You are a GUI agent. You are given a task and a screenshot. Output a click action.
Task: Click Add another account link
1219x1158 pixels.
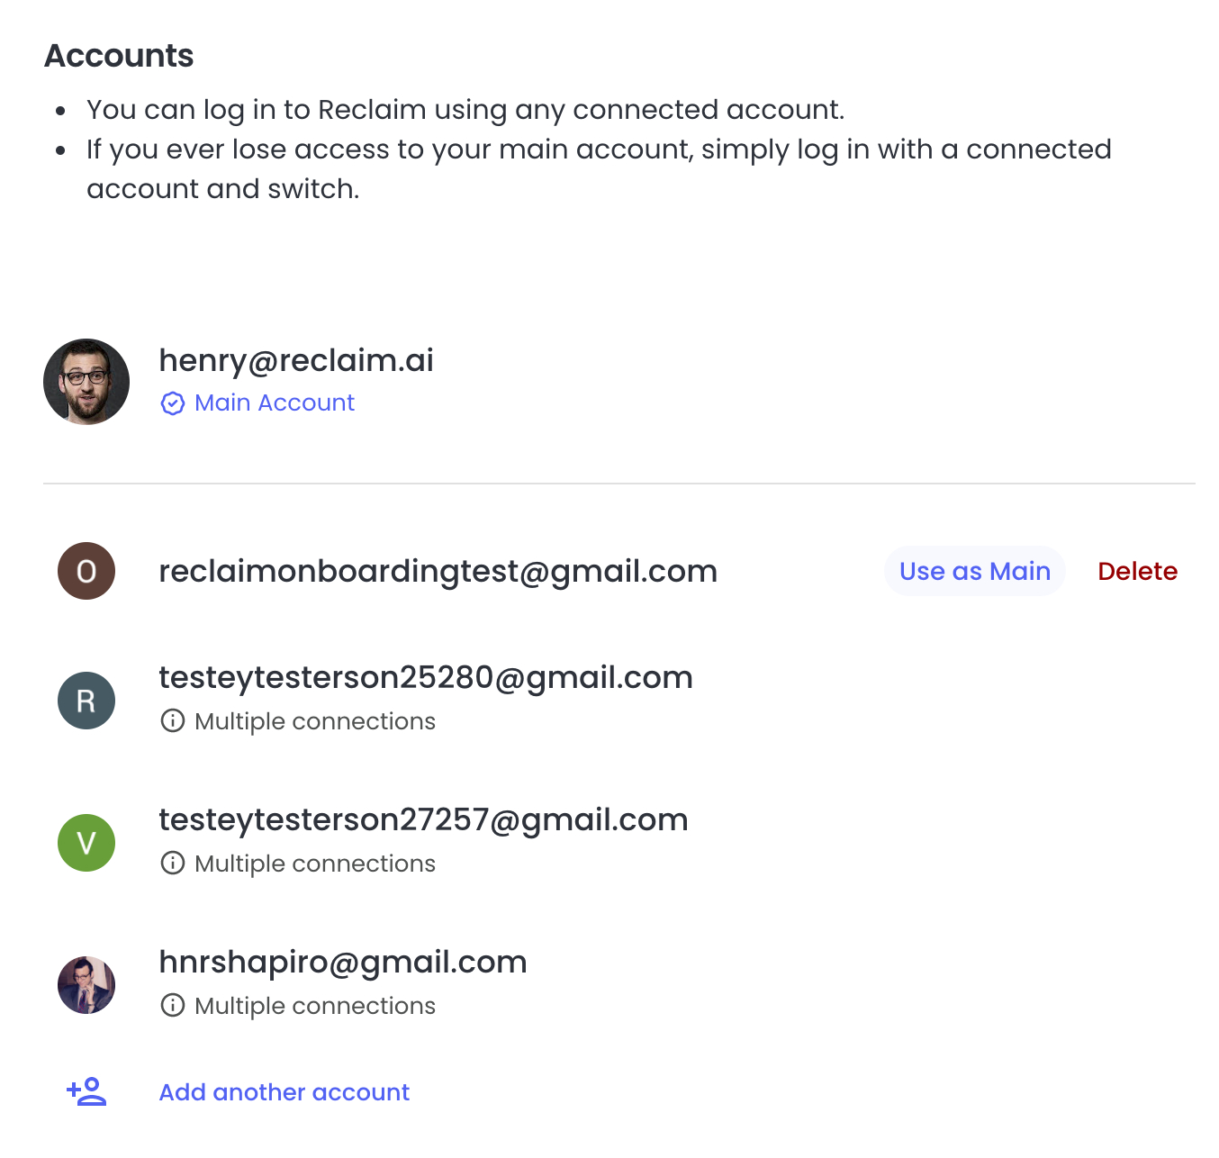click(x=284, y=1092)
